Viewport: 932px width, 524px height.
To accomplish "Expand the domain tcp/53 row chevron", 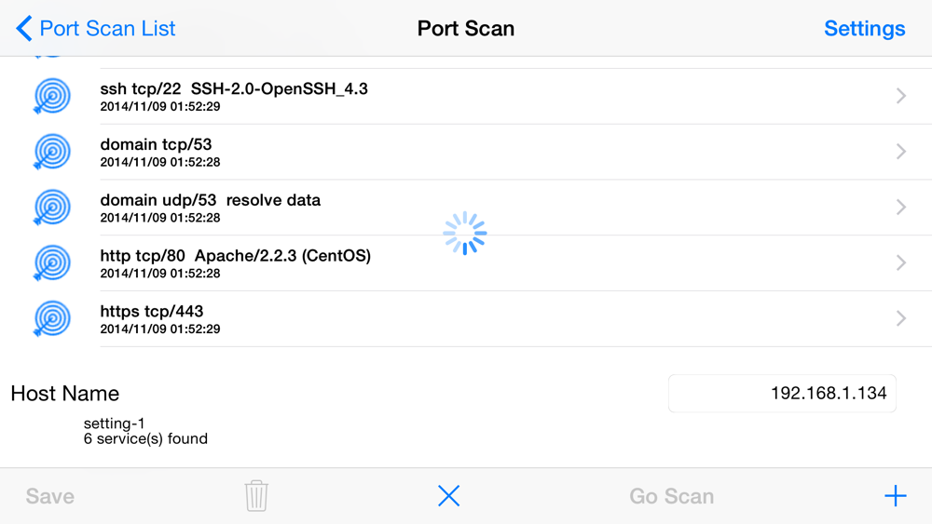I will [900, 152].
